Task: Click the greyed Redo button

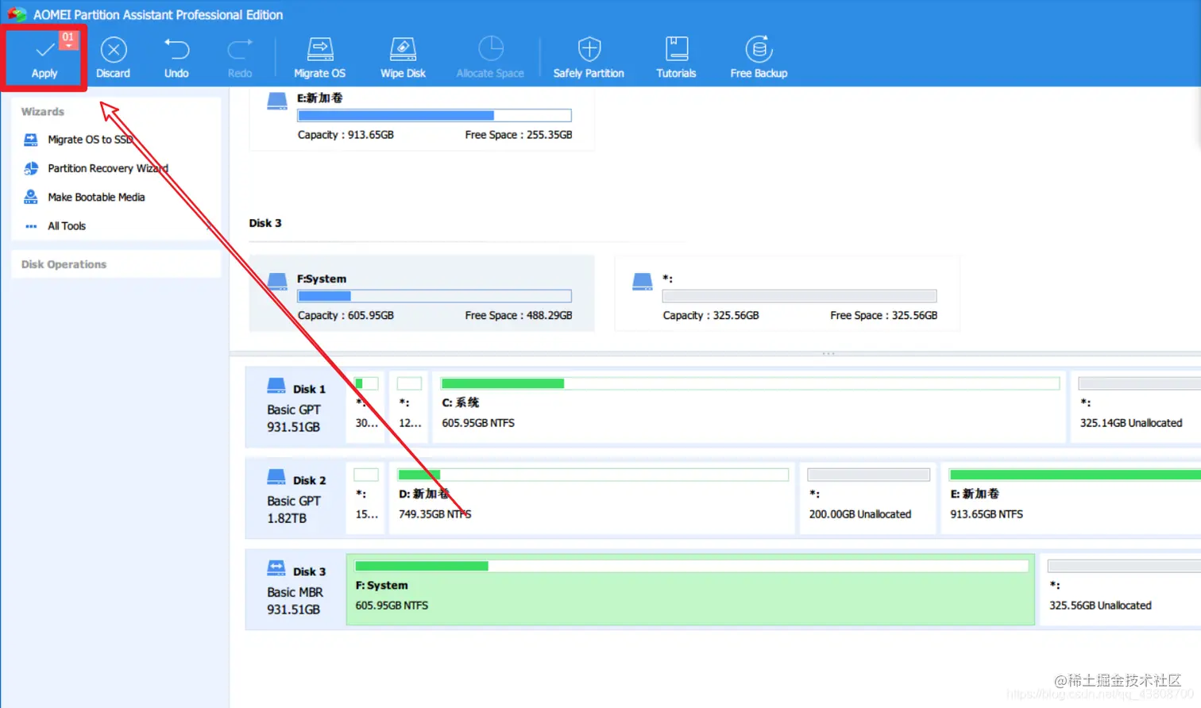Action: coord(240,57)
